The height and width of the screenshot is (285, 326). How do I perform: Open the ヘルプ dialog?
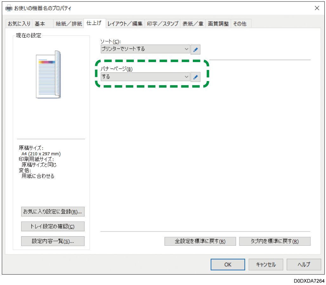click(303, 264)
